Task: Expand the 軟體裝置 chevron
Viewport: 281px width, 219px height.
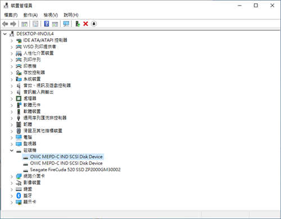Action: [x=12, y=111]
